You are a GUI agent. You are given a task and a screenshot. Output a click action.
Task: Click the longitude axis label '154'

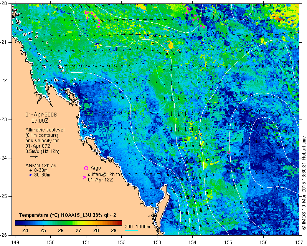(193, 243)
